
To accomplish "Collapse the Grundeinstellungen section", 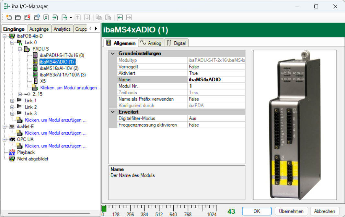I will 113,53.
